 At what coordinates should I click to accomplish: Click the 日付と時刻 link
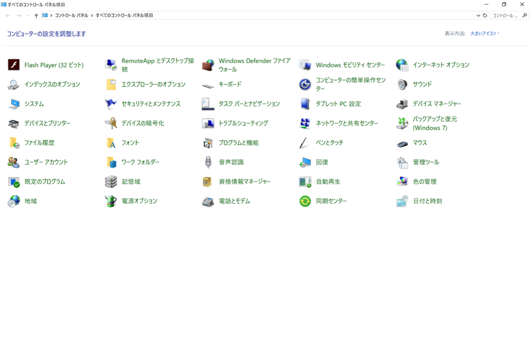pyautogui.click(x=427, y=201)
